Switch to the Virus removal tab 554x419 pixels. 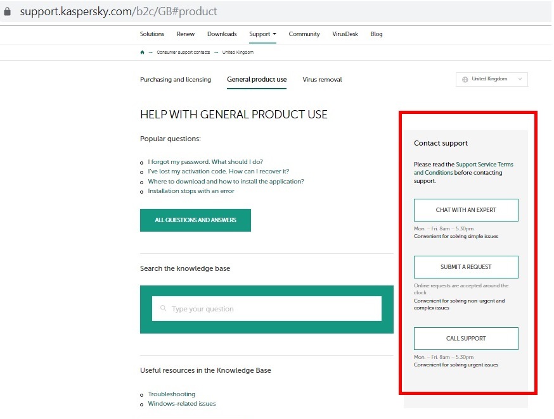point(322,79)
